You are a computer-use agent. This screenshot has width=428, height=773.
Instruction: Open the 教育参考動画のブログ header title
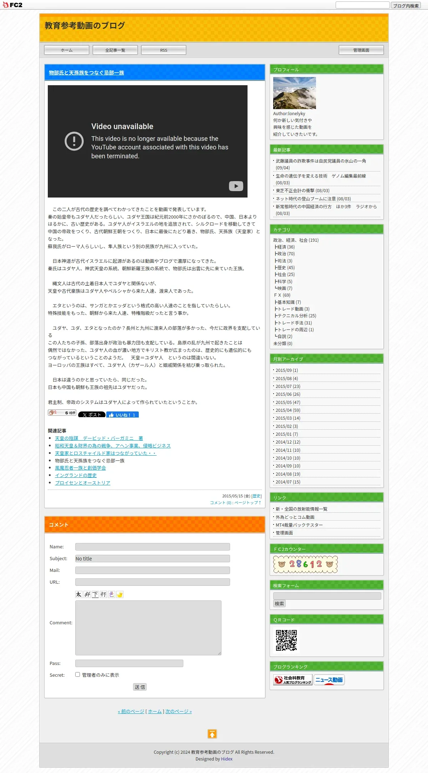(x=85, y=26)
